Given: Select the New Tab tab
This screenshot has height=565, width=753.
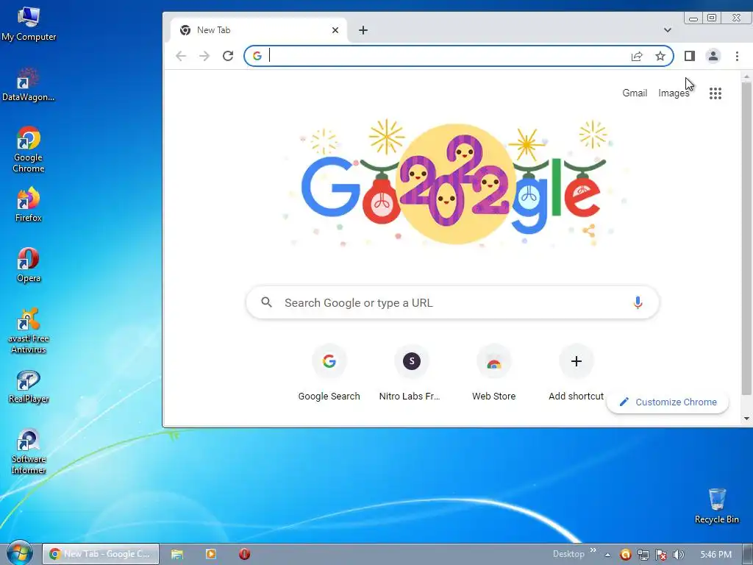Looking at the screenshot, I should coord(260,30).
